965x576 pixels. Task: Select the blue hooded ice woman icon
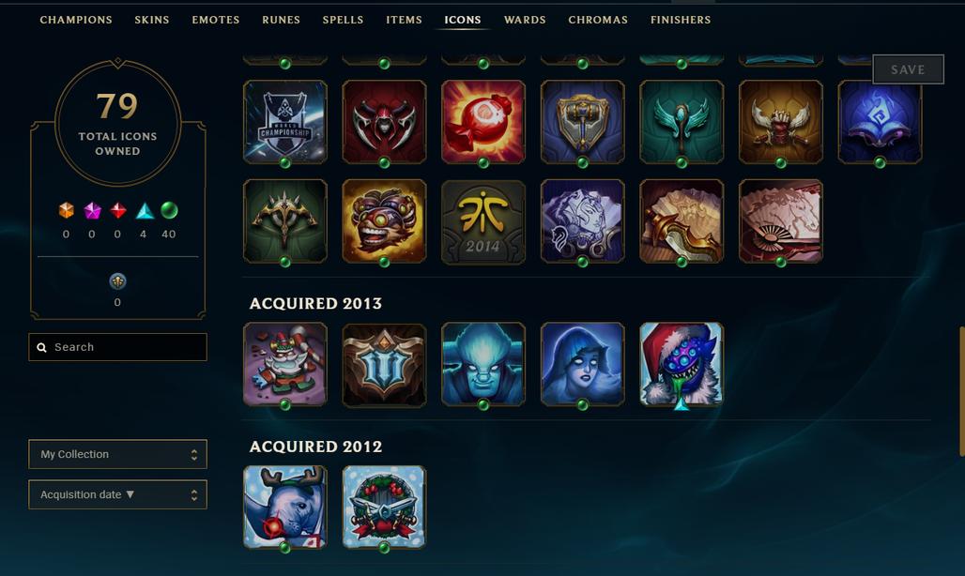(x=582, y=364)
